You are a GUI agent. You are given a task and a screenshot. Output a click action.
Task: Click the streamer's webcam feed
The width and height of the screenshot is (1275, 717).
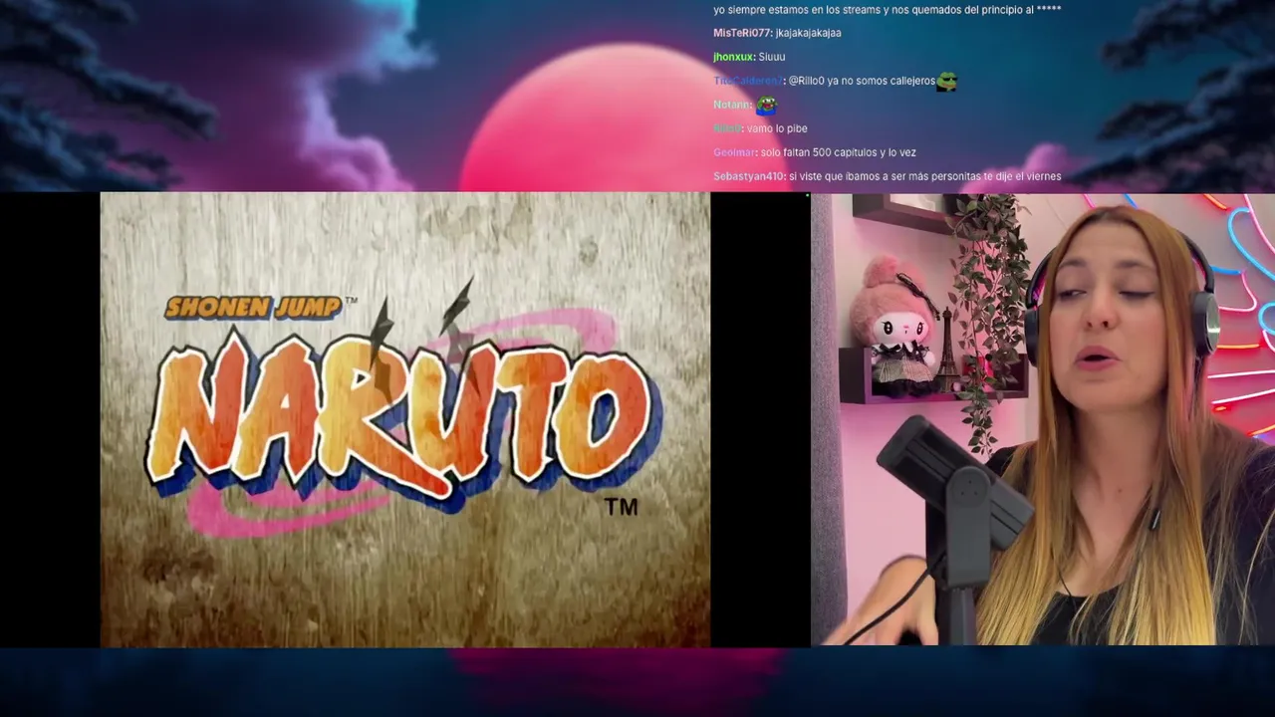coord(1042,419)
